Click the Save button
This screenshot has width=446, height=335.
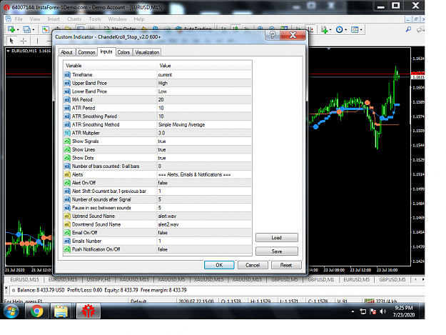[277, 251]
